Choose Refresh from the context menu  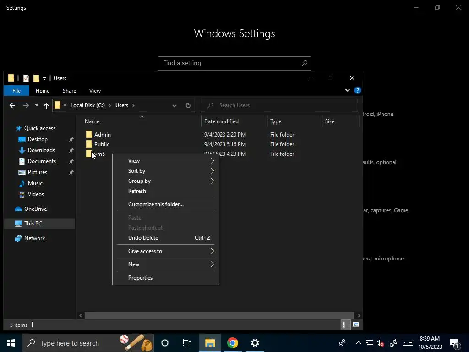(x=166, y=191)
